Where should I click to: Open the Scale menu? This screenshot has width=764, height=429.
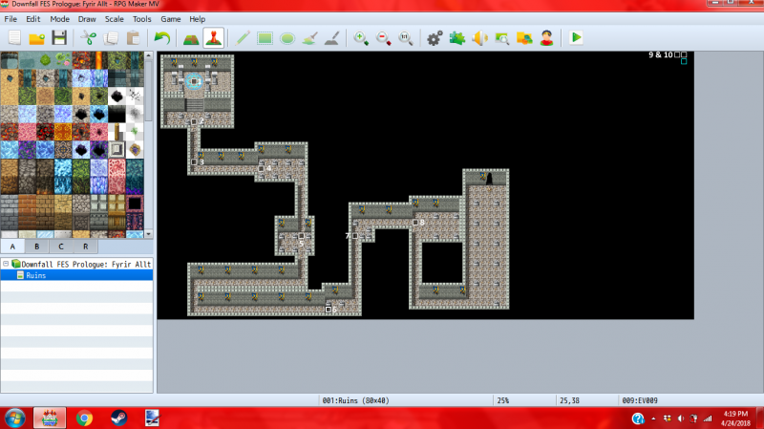pyautogui.click(x=114, y=19)
